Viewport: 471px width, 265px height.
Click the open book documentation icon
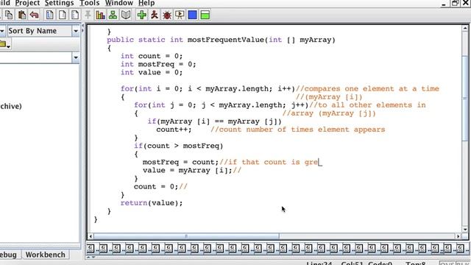tap(126, 15)
